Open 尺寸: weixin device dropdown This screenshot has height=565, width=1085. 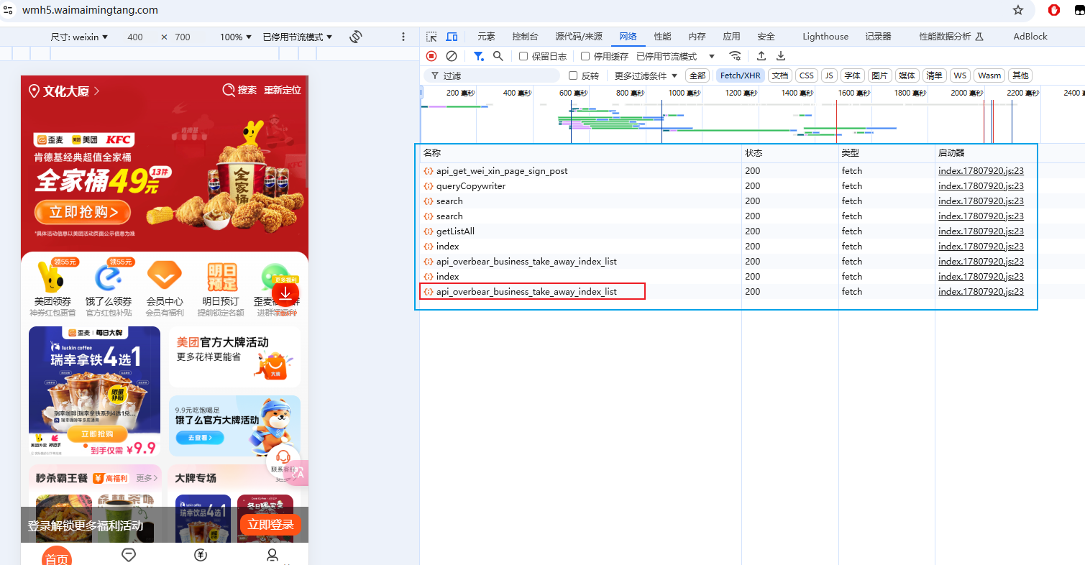[79, 37]
